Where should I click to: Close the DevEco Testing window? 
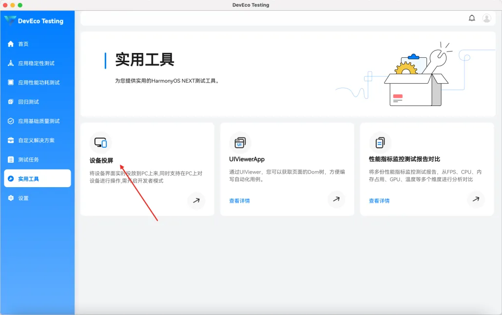(5, 5)
